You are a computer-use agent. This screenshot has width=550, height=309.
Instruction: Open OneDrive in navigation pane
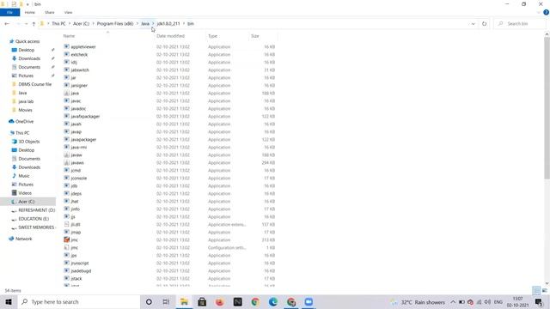24,122
